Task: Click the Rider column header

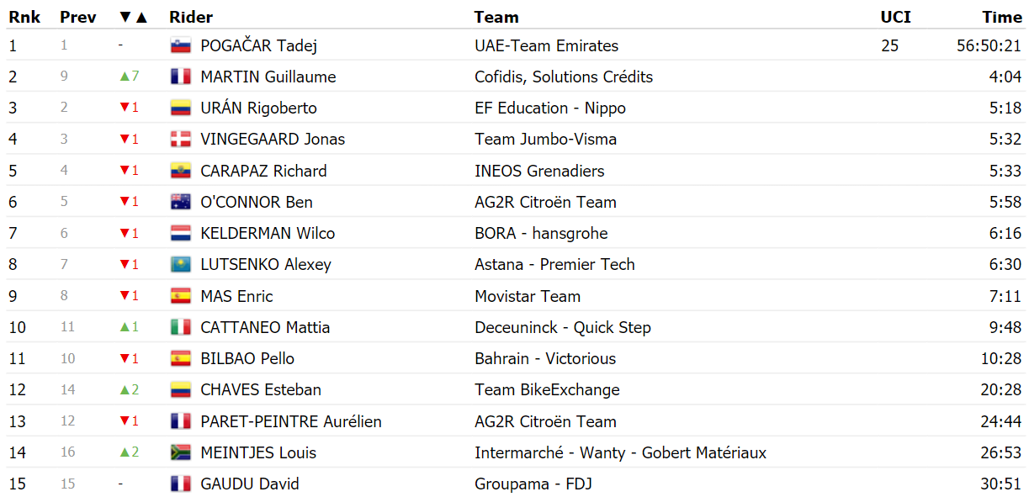Action: tap(191, 17)
